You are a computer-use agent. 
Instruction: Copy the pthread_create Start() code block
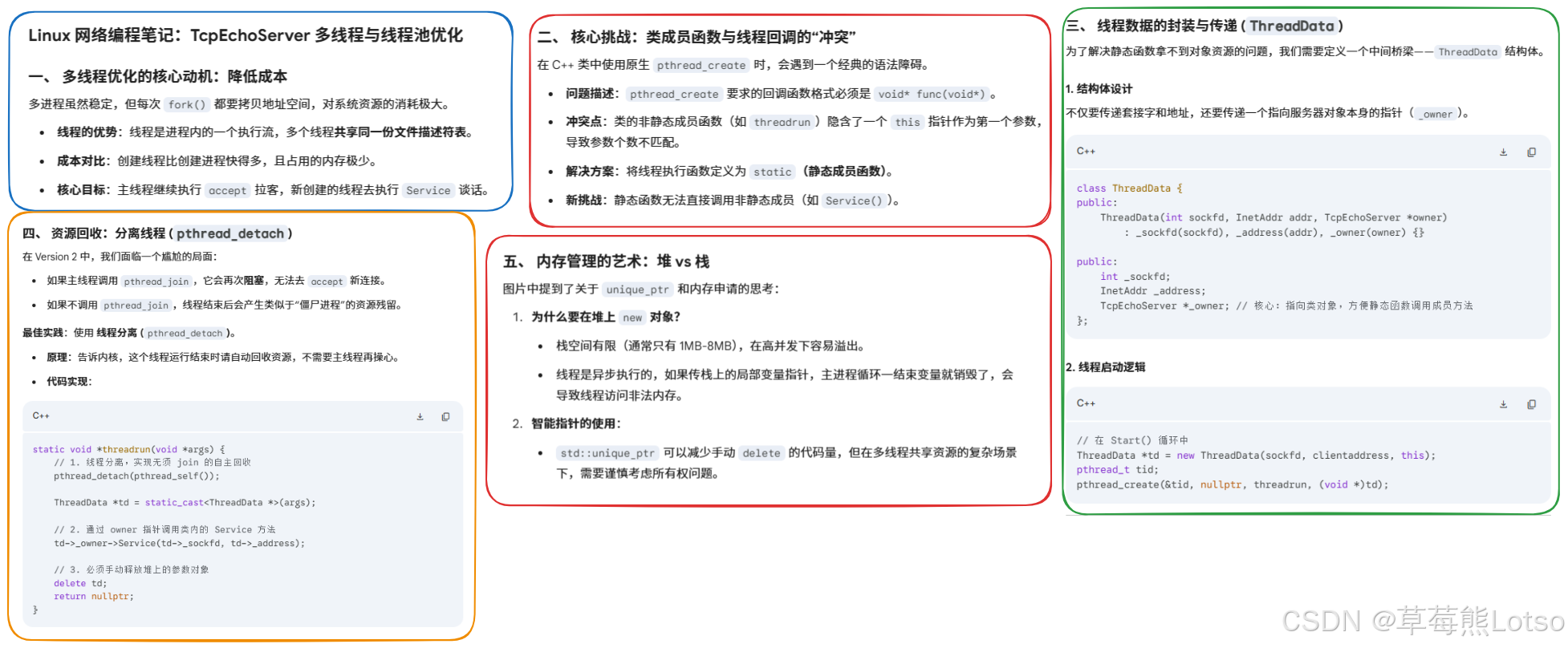(1531, 405)
